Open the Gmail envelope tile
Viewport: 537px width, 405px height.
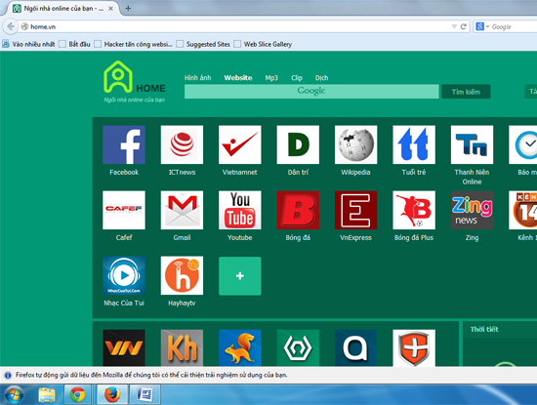click(x=182, y=210)
